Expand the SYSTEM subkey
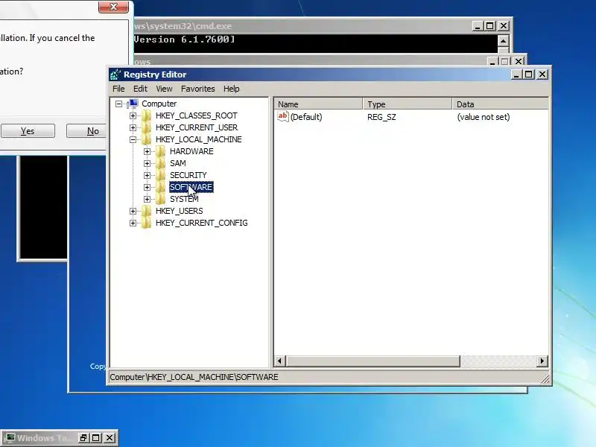The image size is (596, 447). tap(147, 199)
